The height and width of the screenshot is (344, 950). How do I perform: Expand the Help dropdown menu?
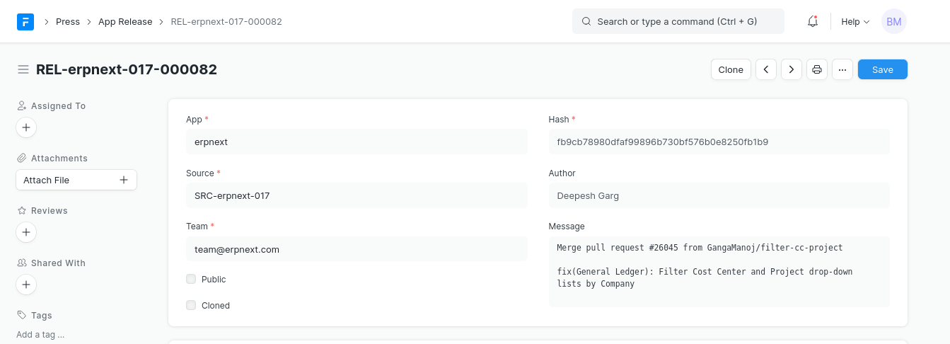[x=855, y=22]
